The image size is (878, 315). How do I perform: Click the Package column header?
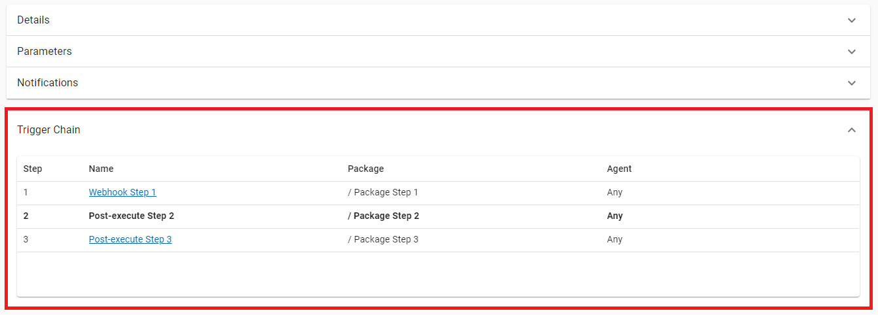(366, 169)
